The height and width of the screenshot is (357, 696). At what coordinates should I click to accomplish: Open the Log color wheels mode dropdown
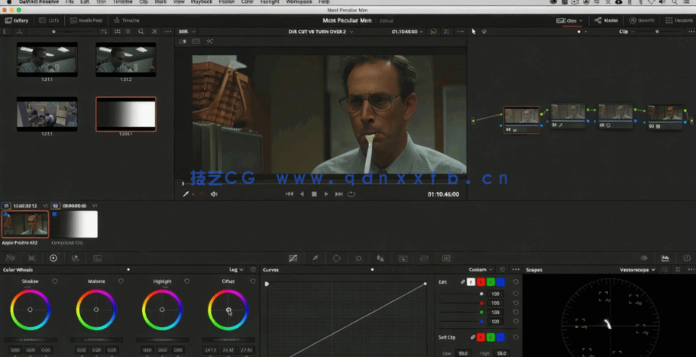236,270
